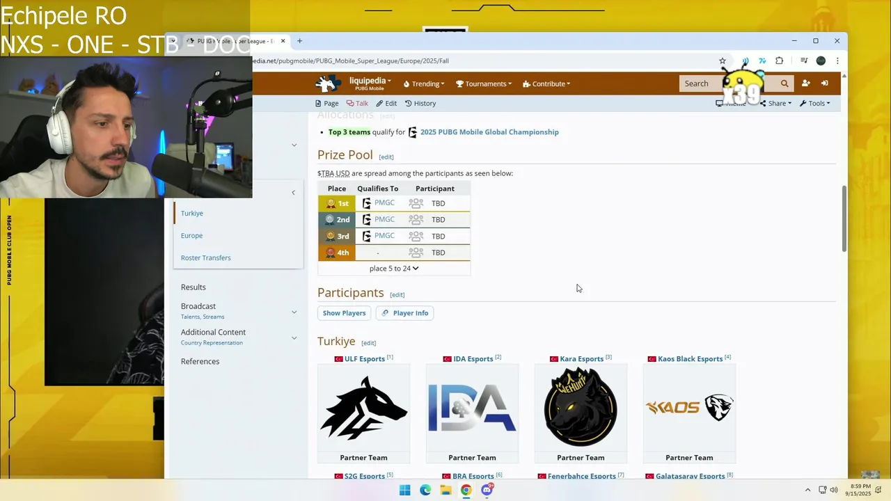Open the Galatasaray Esports team link
891x501 pixels.
click(x=691, y=477)
